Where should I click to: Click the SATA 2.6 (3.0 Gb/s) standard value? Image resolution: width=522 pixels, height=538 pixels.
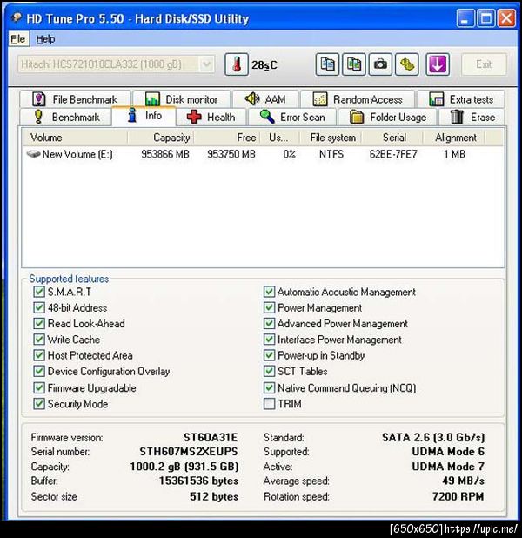[x=433, y=437]
